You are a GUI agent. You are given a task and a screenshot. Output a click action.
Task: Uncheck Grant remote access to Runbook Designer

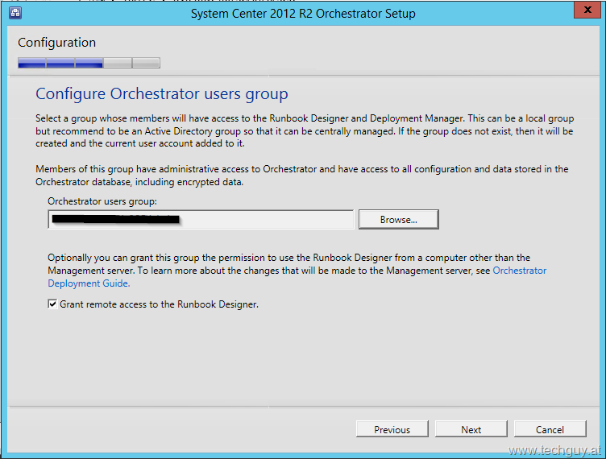52,304
